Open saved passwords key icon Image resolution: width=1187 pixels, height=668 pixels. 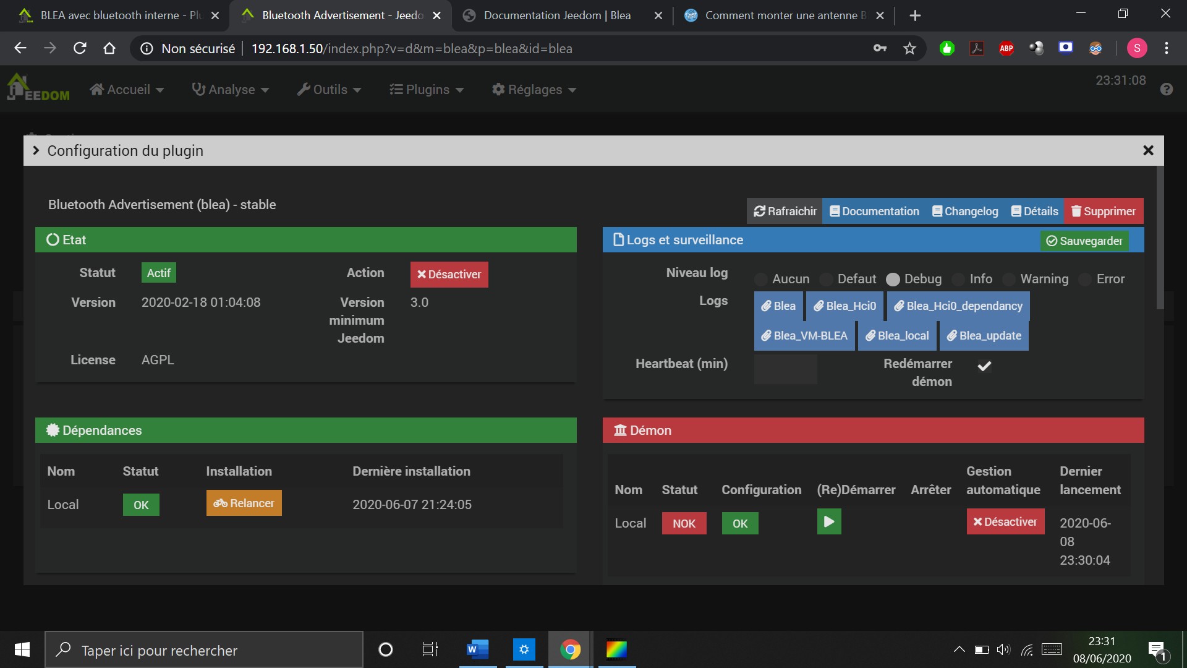pos(880,48)
